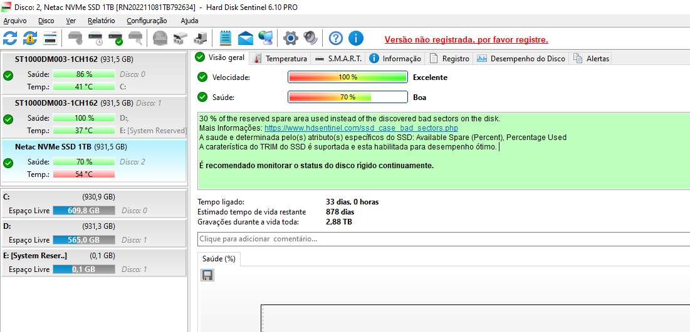Switch to the S.M.A.R.T. tab
This screenshot has height=332, width=690.
point(338,59)
